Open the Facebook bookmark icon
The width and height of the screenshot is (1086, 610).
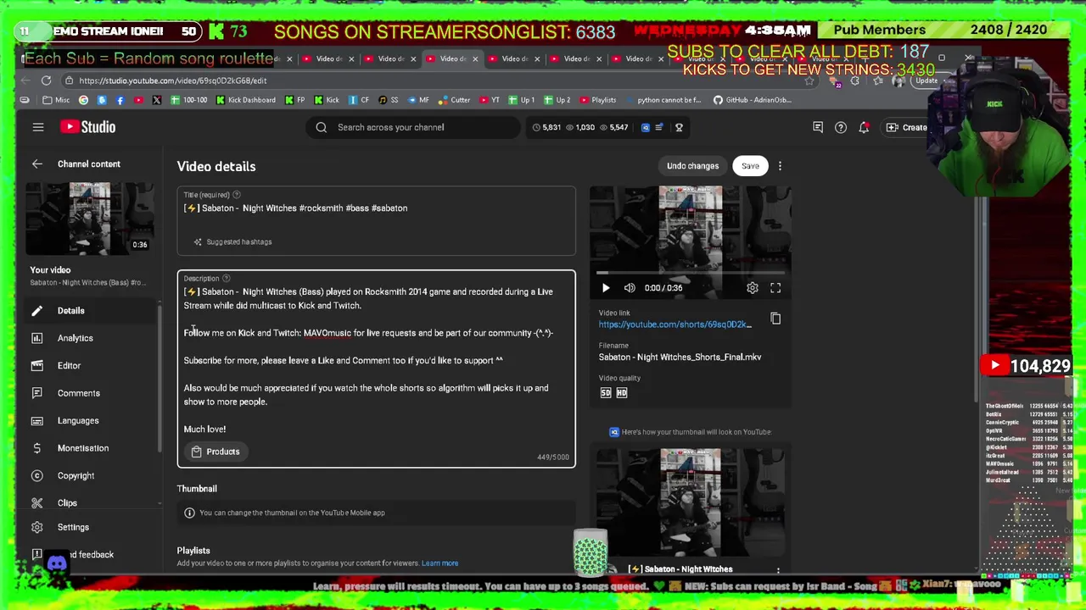pos(120,100)
